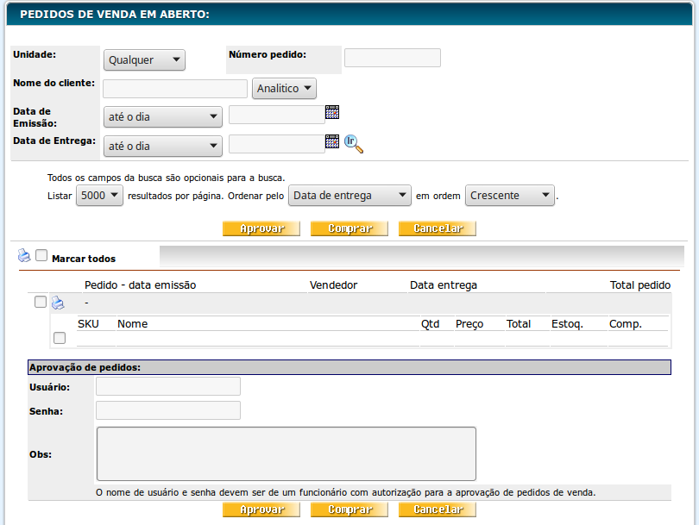Open the Data de Entrega calendar picker
This screenshot has height=525, width=699.
332,141
